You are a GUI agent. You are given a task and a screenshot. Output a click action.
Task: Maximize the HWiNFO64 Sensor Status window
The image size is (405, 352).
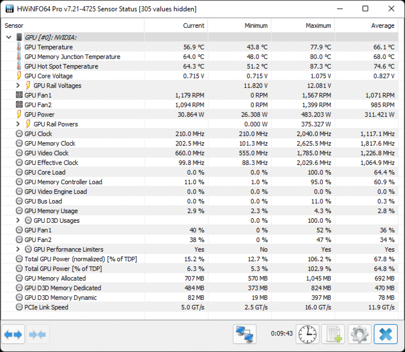(365, 9)
